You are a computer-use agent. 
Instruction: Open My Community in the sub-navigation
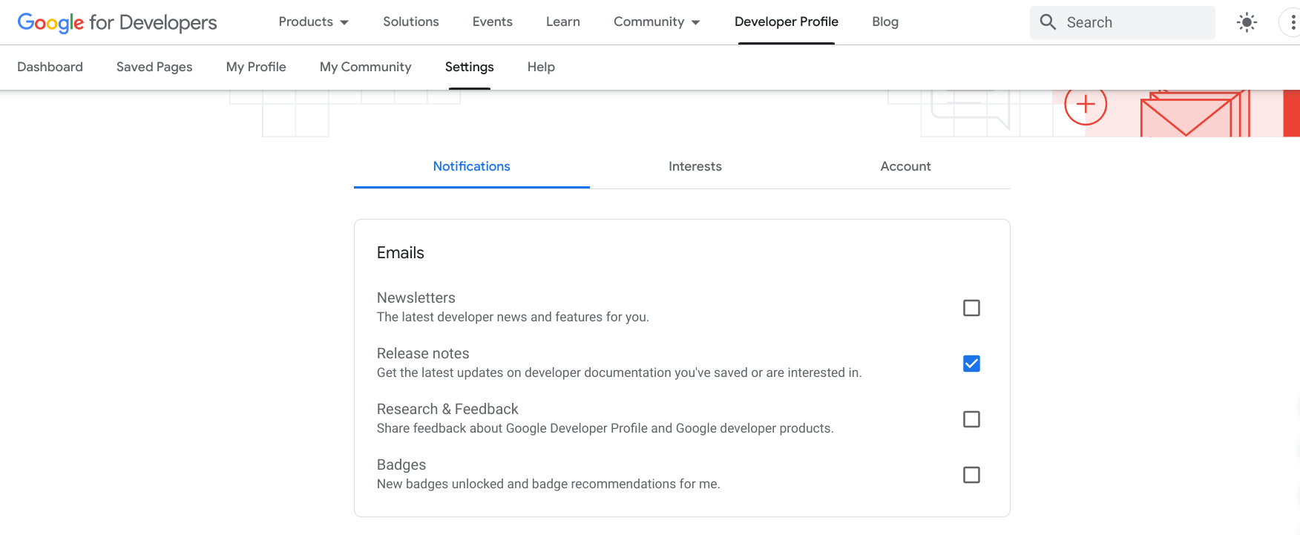(365, 67)
